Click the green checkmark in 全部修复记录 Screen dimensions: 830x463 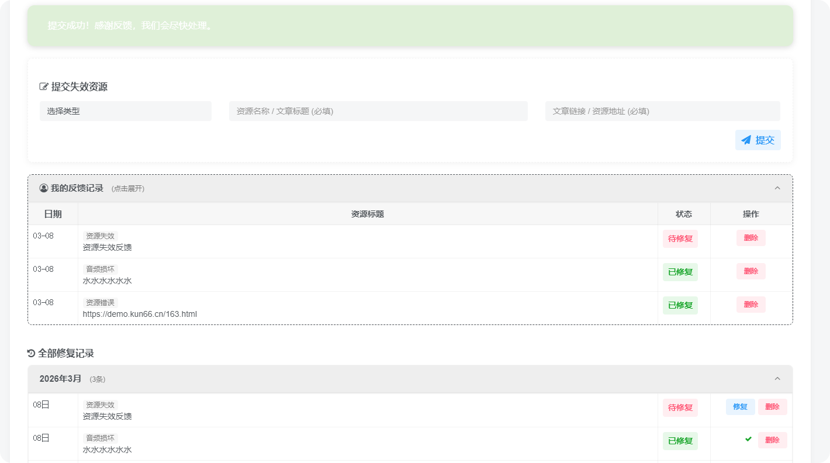pos(748,439)
